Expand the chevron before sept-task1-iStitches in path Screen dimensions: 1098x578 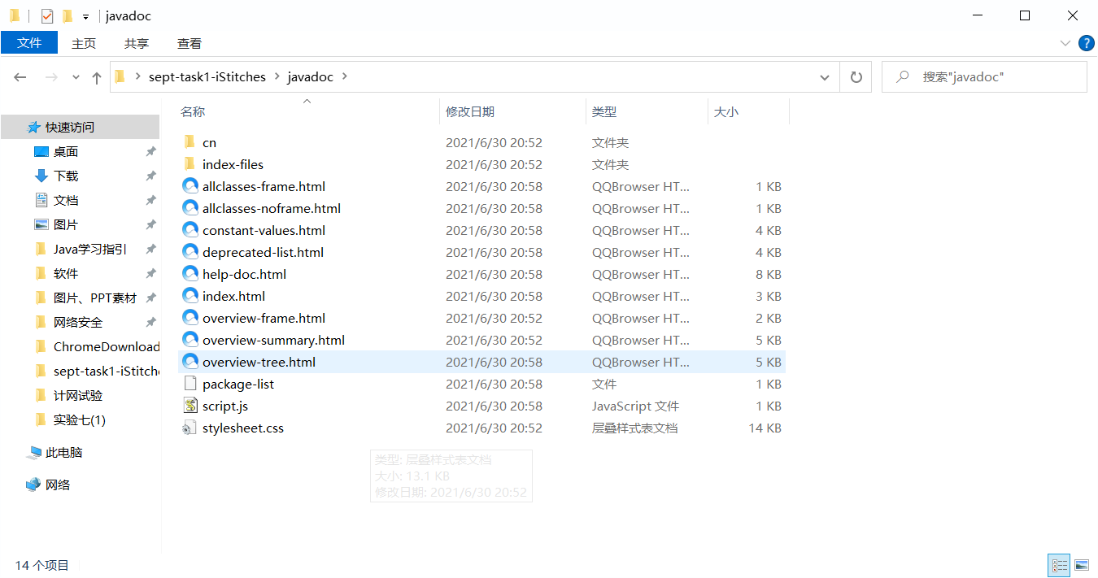click(137, 77)
